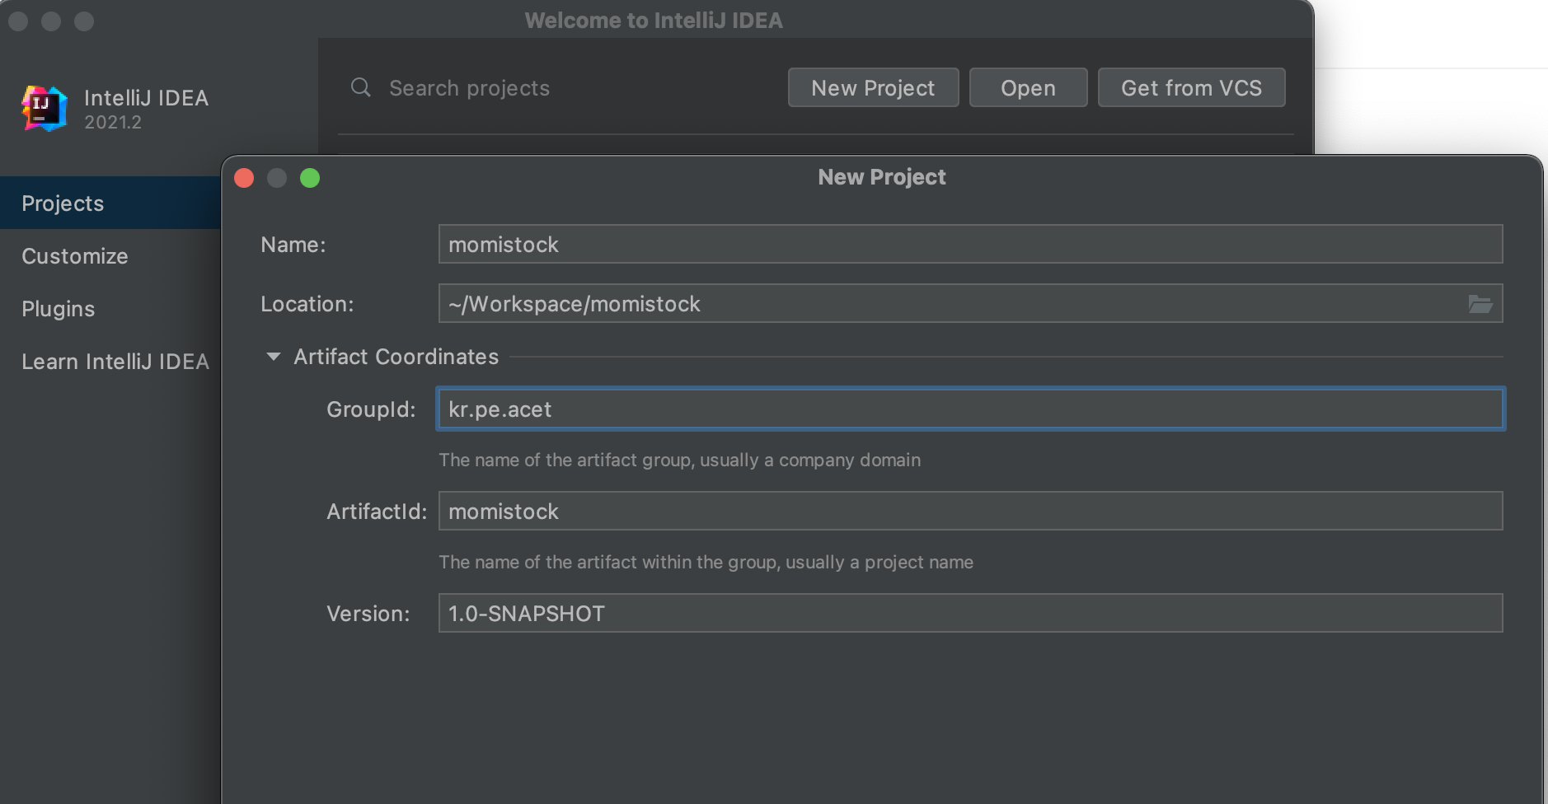Viewport: 1548px width, 804px height.
Task: Click the GroupId description hint text
Action: click(x=679, y=460)
